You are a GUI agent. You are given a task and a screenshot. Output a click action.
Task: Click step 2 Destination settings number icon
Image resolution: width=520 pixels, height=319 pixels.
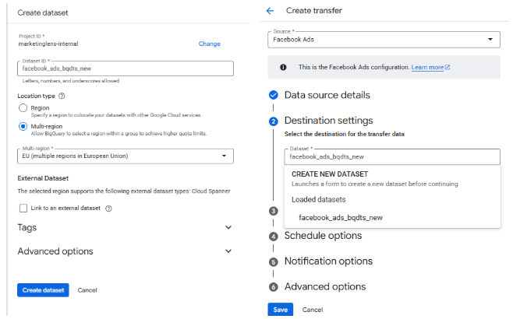click(273, 121)
